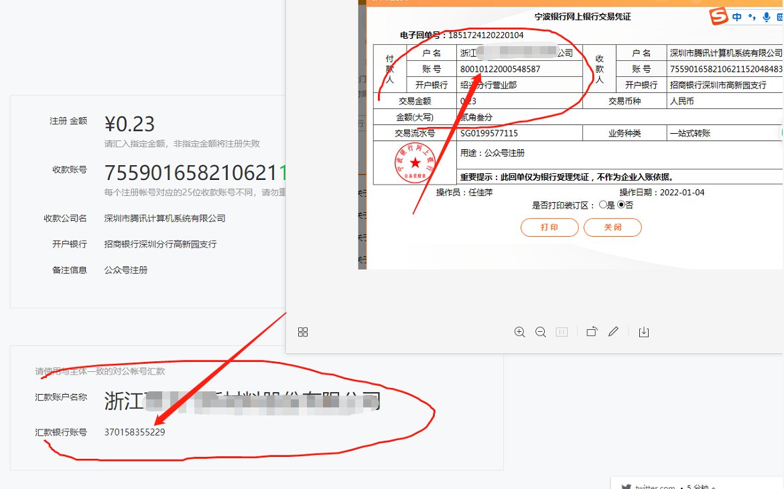Viewport: 784px width, 489px height.
Task: Click the remitting bank account 370158355229
Action: 135,432
